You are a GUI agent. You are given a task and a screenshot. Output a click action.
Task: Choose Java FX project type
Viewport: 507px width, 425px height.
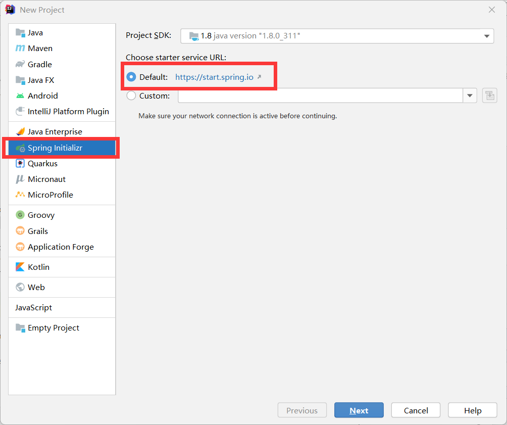tap(62, 80)
